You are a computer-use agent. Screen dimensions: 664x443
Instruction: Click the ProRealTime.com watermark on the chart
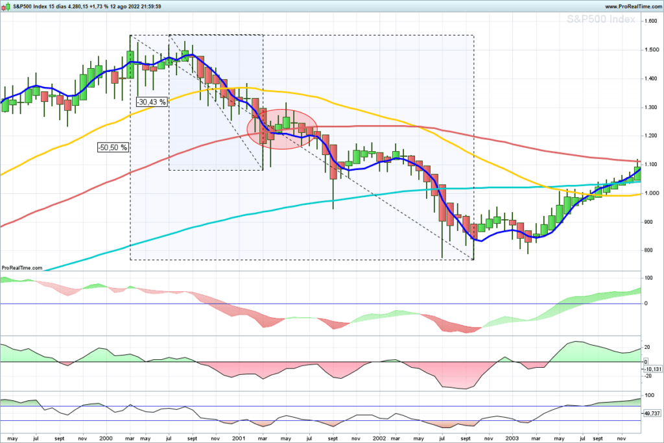tap(22, 268)
